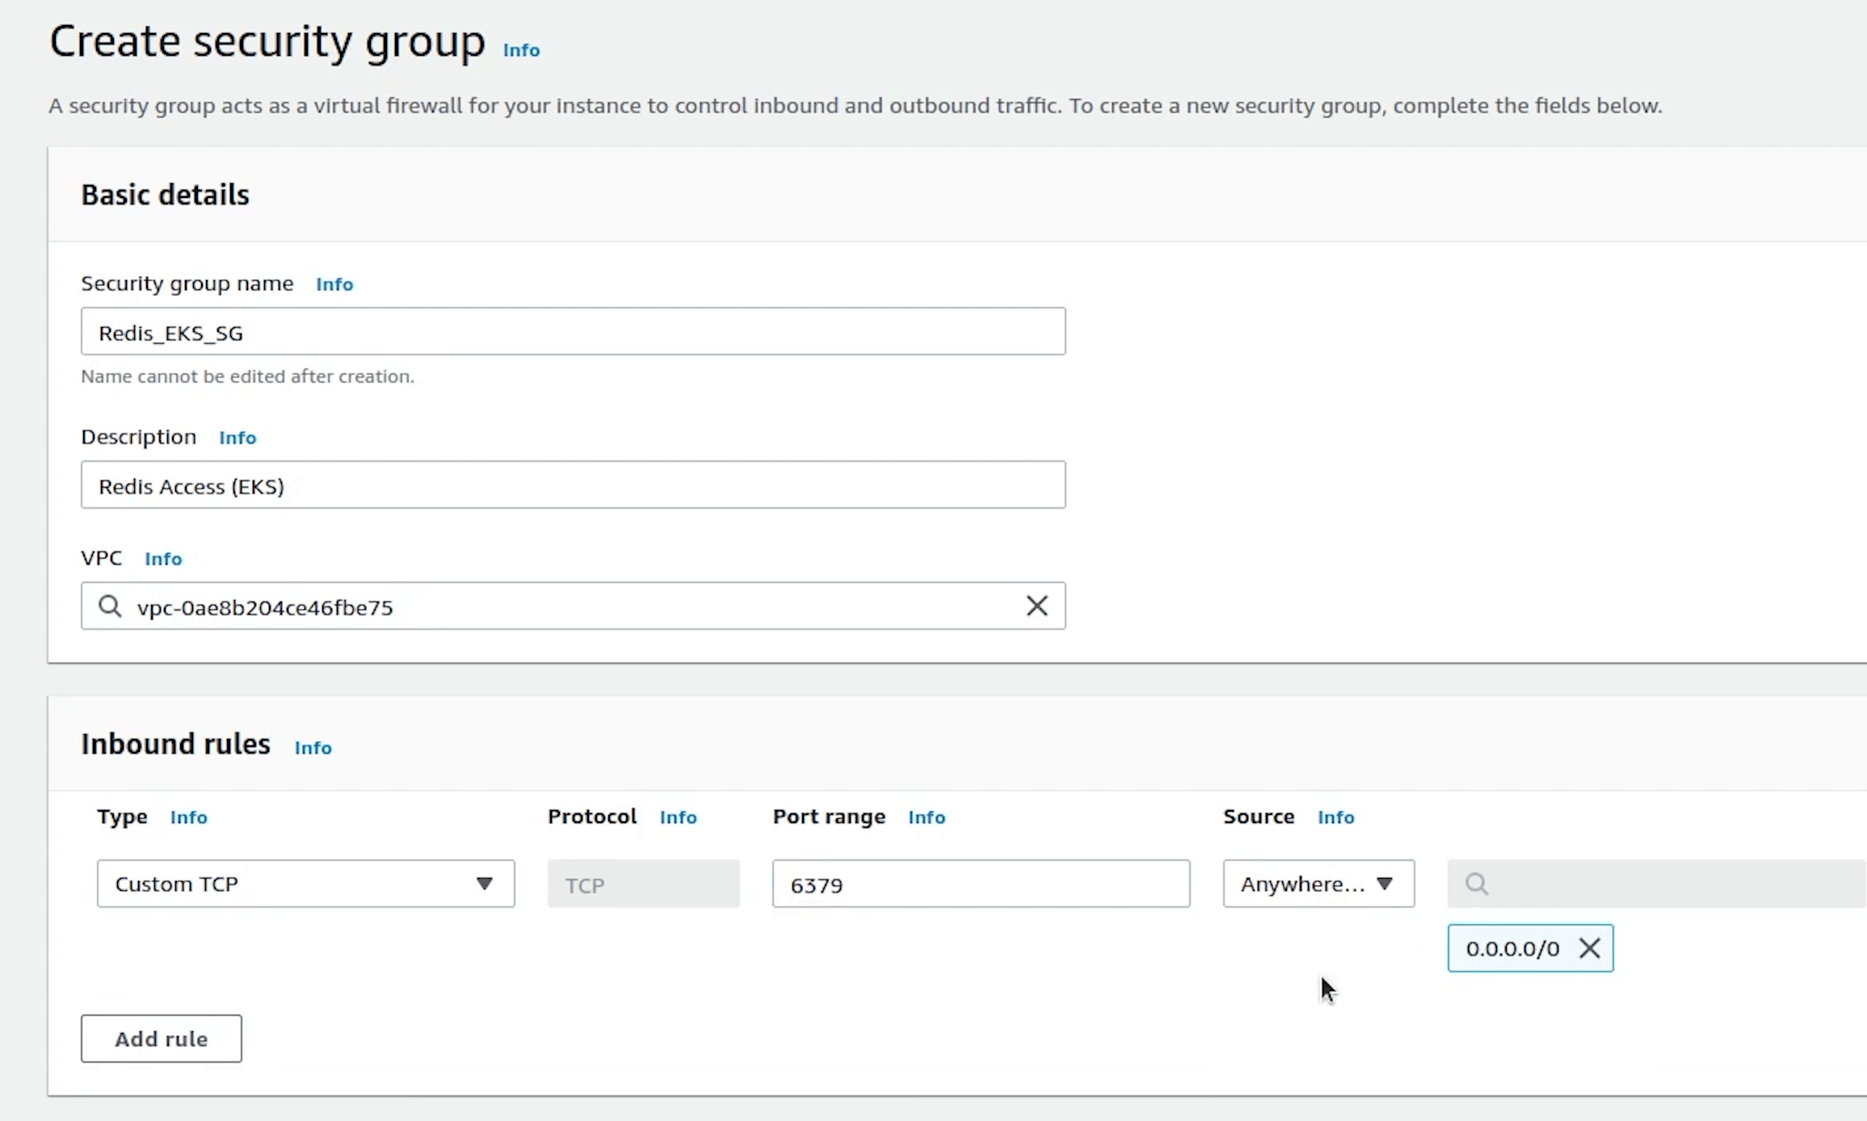Clear the VPC selection field
Image resolution: width=1867 pixels, height=1121 pixels.
tap(1037, 607)
